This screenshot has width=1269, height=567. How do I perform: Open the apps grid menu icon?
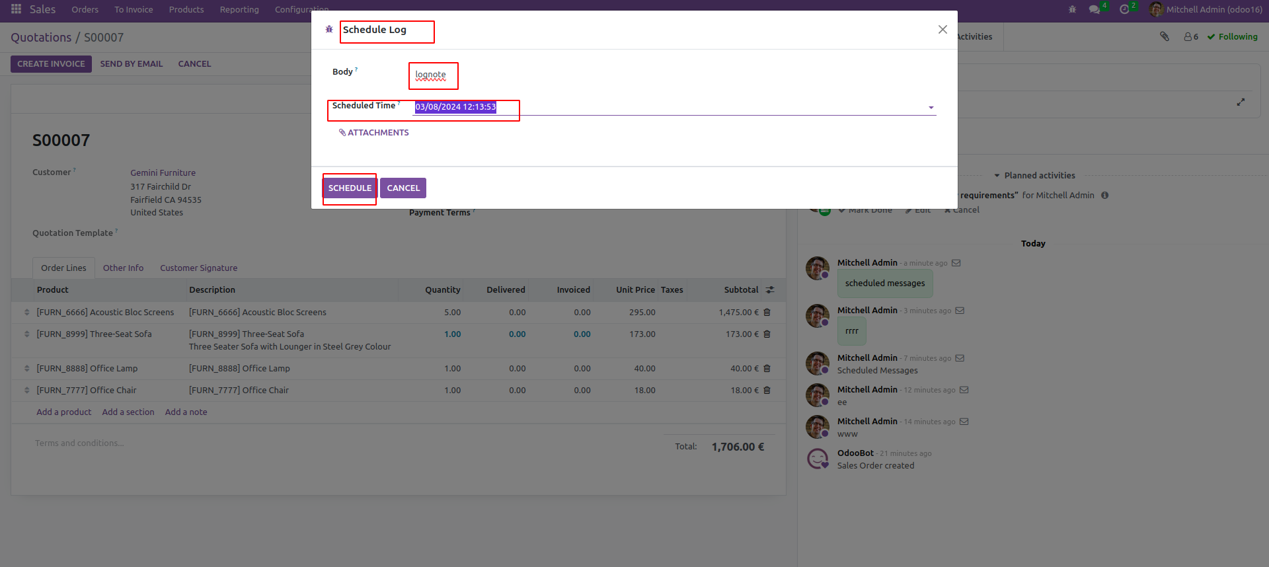(x=17, y=9)
